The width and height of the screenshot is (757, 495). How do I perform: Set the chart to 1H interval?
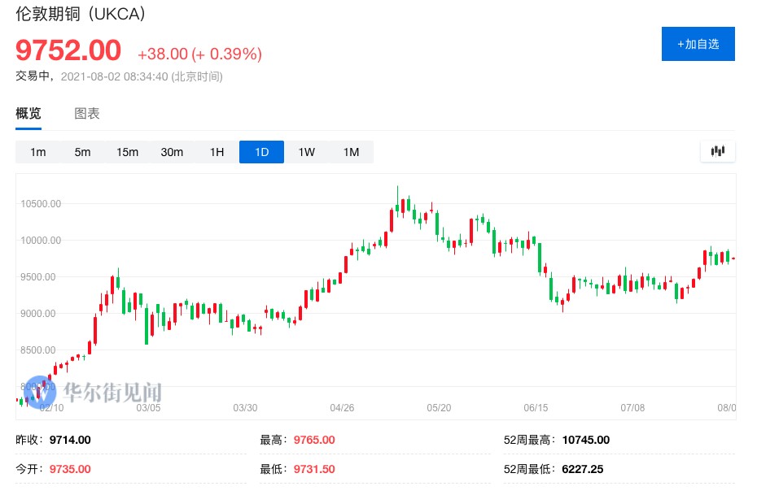pyautogui.click(x=217, y=152)
